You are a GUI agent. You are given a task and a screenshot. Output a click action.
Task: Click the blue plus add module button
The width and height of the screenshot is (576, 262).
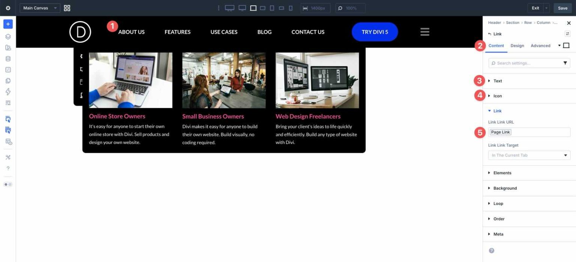(8, 24)
